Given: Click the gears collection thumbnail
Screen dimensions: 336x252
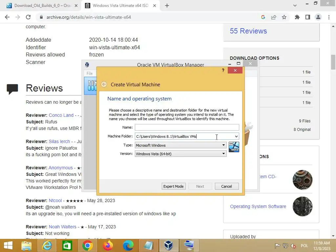Looking at the screenshot, I should coord(303,180).
